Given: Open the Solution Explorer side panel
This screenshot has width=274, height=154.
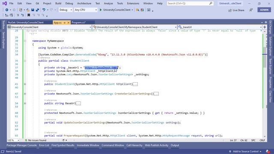Looking at the screenshot, I should point(270,46).
